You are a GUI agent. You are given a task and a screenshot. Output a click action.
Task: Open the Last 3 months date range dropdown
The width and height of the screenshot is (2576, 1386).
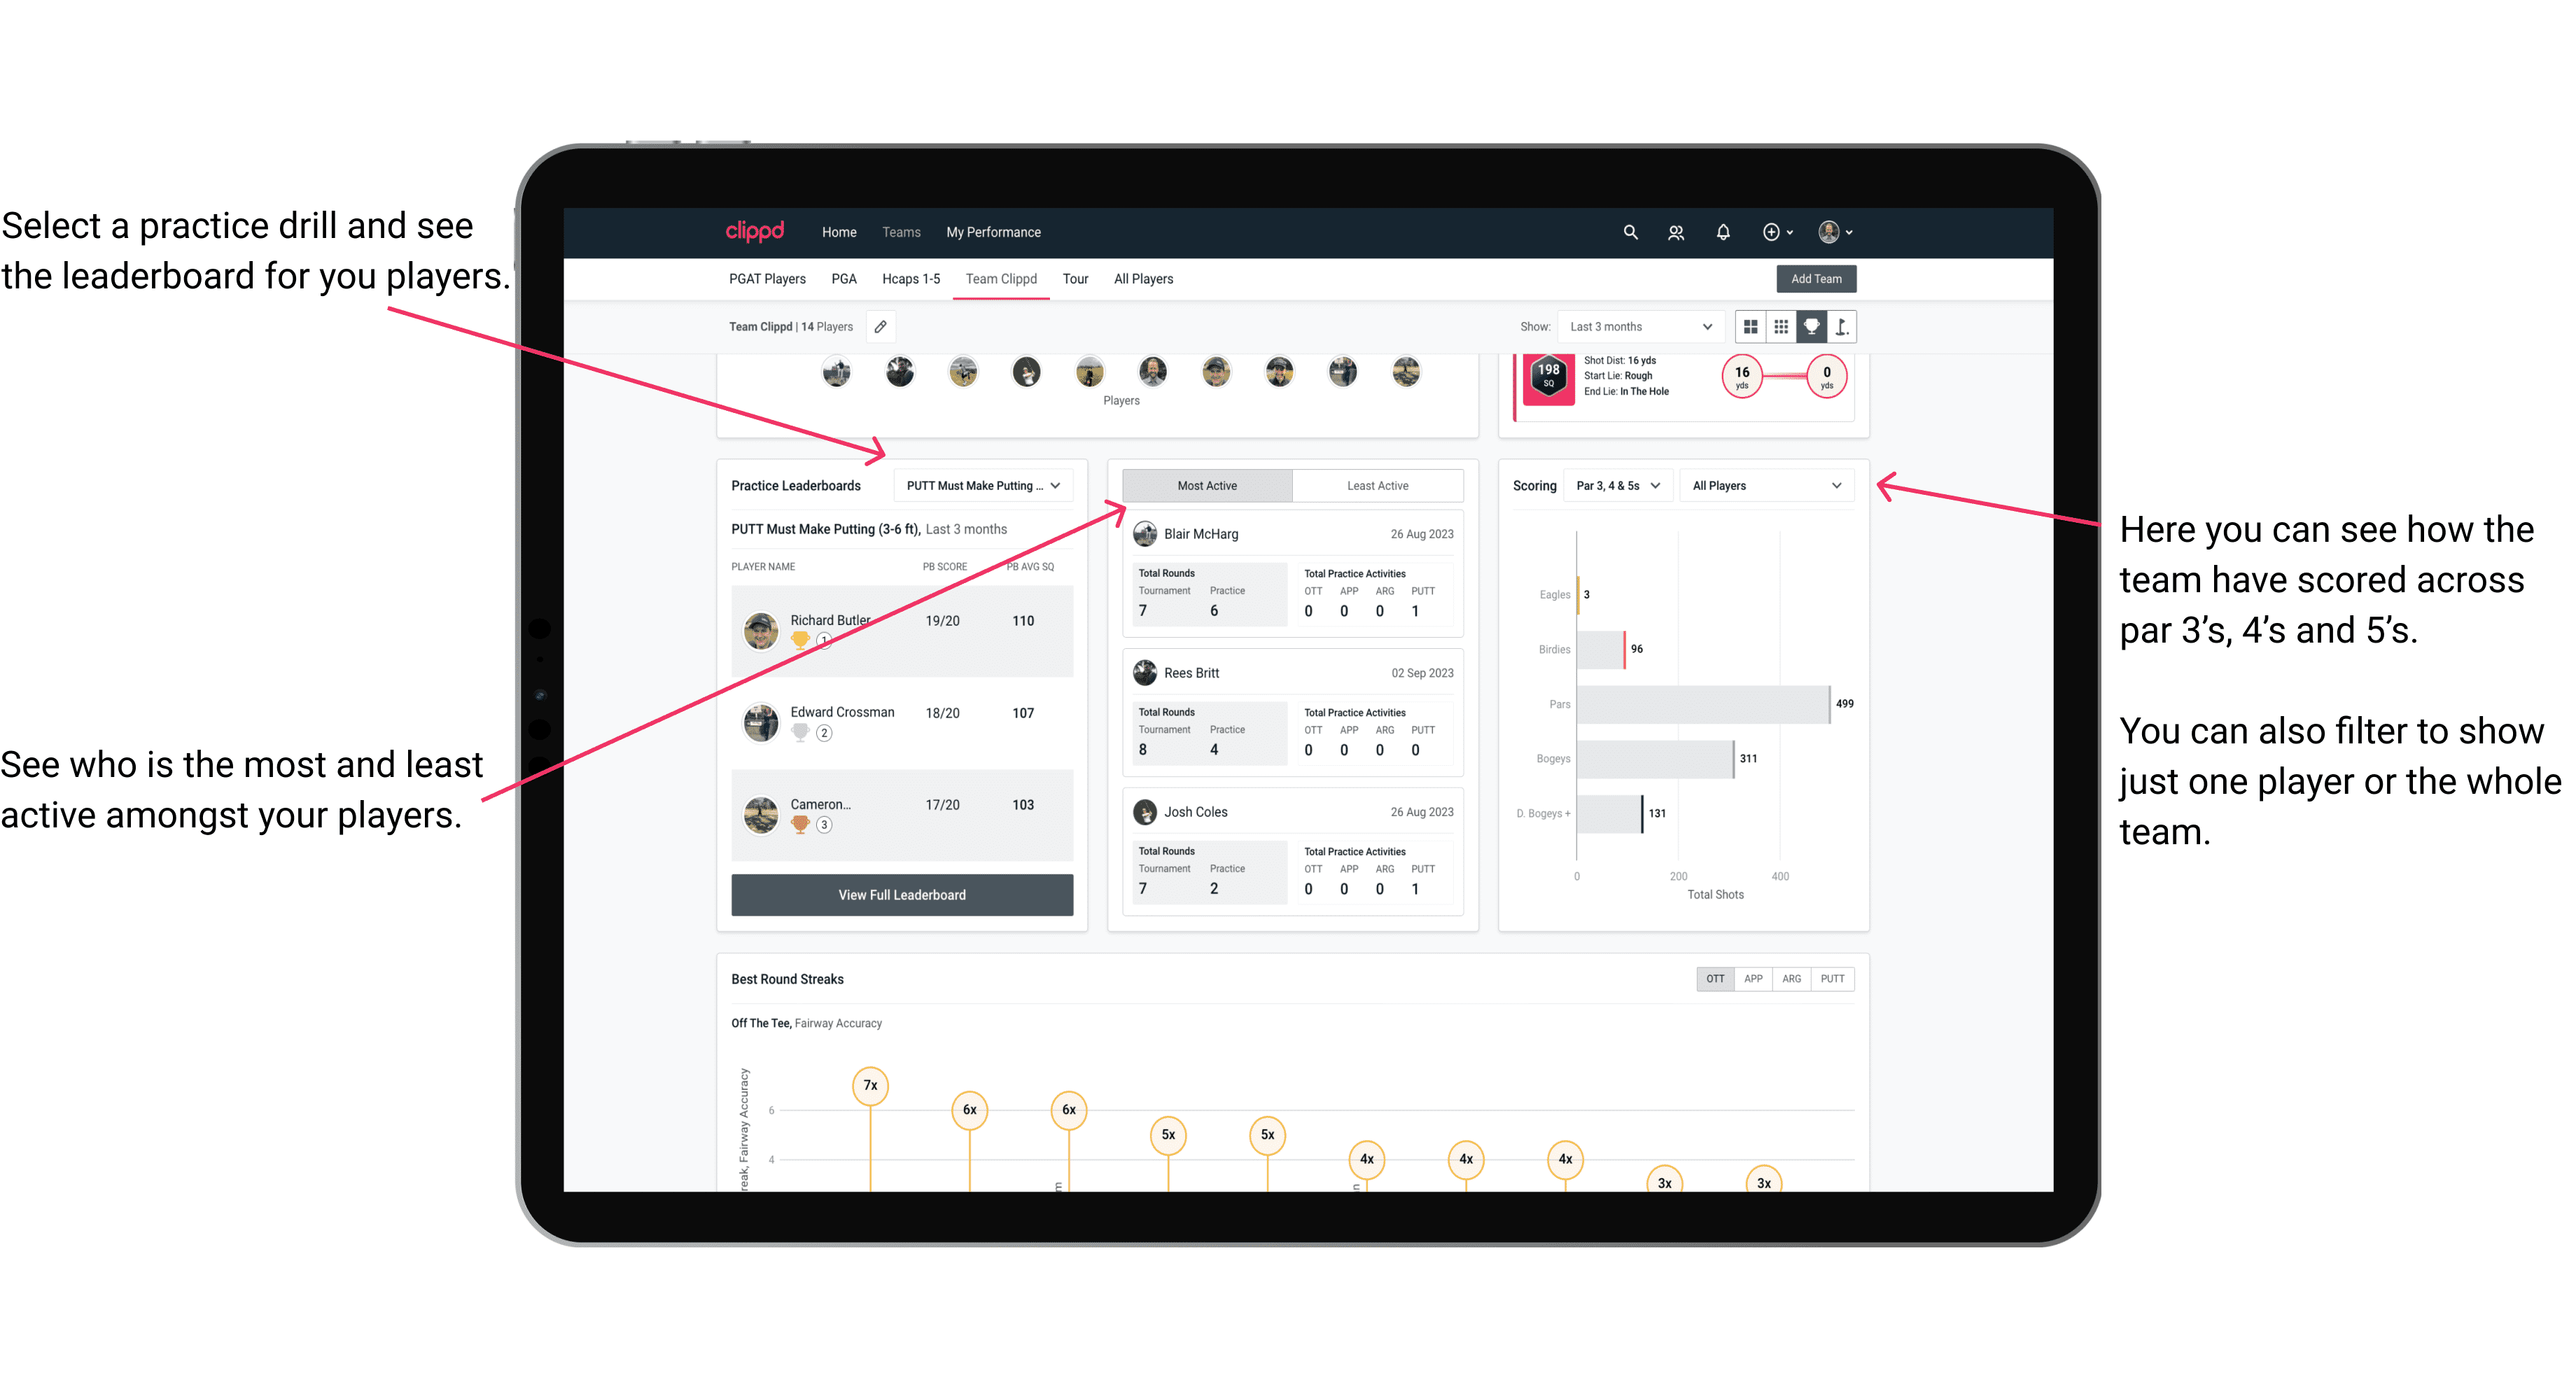pos(1639,326)
